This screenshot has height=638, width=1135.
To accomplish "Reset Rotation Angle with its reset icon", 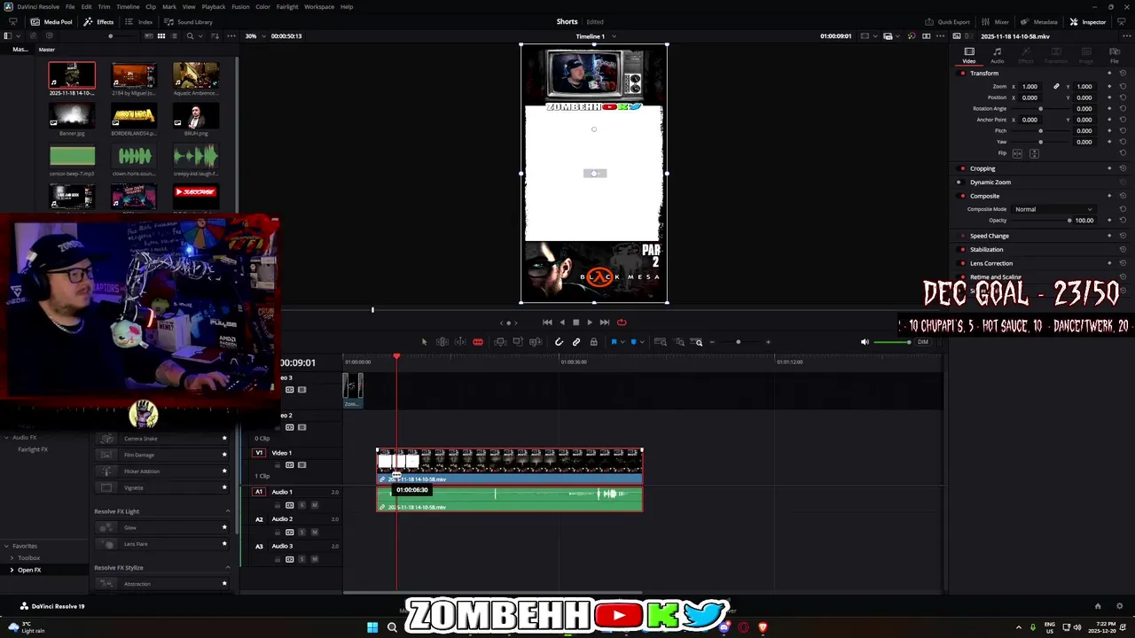I will [x=1123, y=109].
